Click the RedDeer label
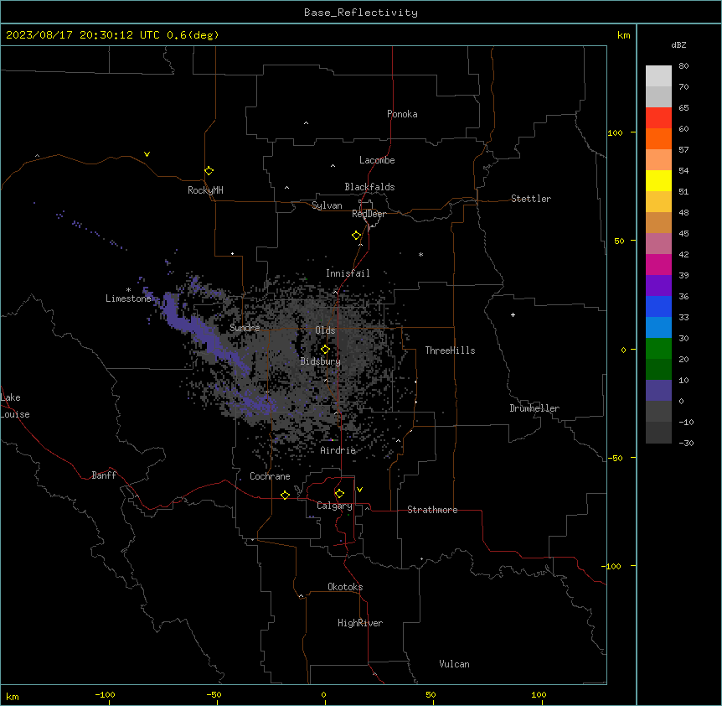 369,214
